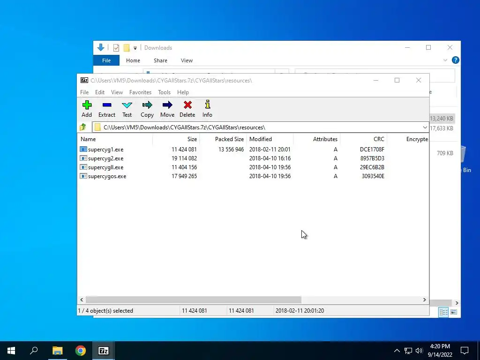480x360 pixels.
Task: Open the 7-Zip Edit menu
Action: click(100, 92)
